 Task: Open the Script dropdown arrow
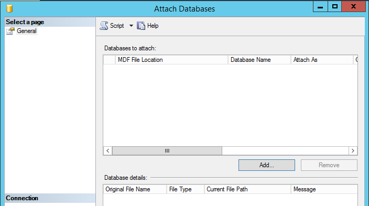(x=131, y=26)
